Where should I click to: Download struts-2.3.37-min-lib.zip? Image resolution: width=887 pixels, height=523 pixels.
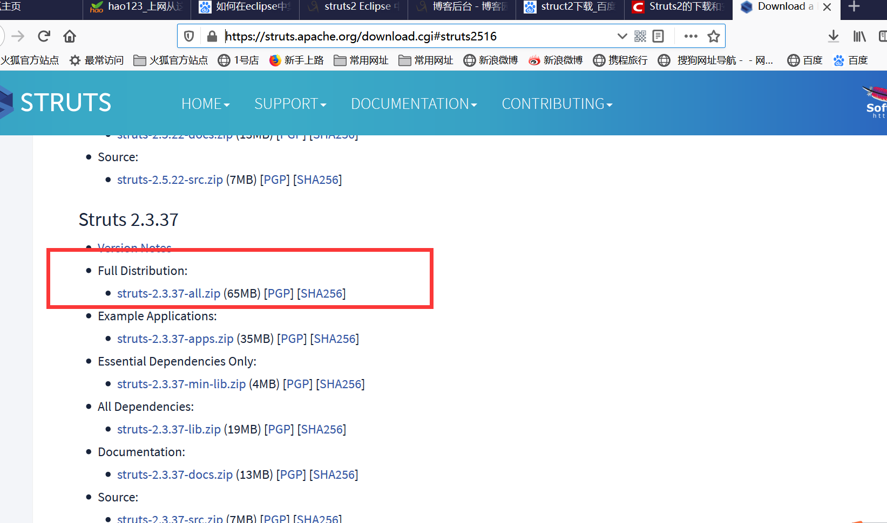pos(181,384)
